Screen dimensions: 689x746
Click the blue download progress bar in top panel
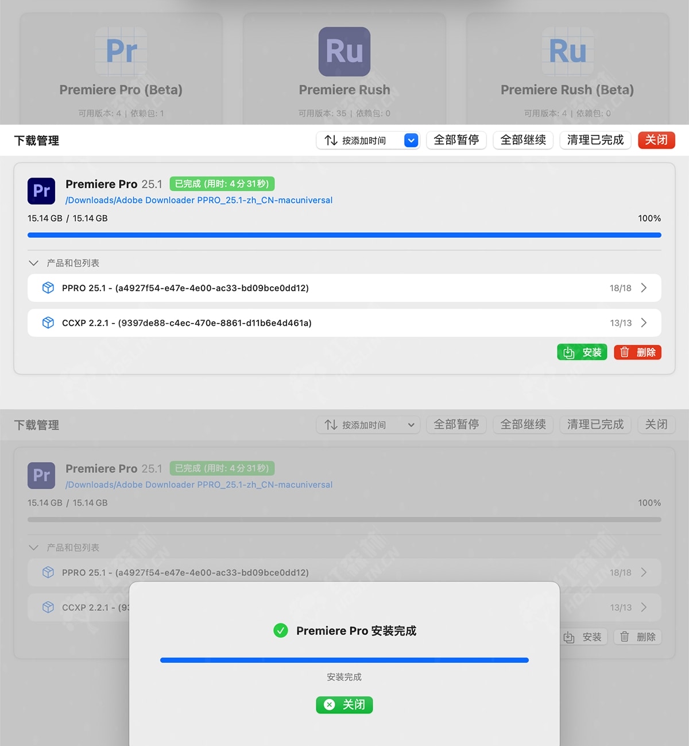click(344, 235)
